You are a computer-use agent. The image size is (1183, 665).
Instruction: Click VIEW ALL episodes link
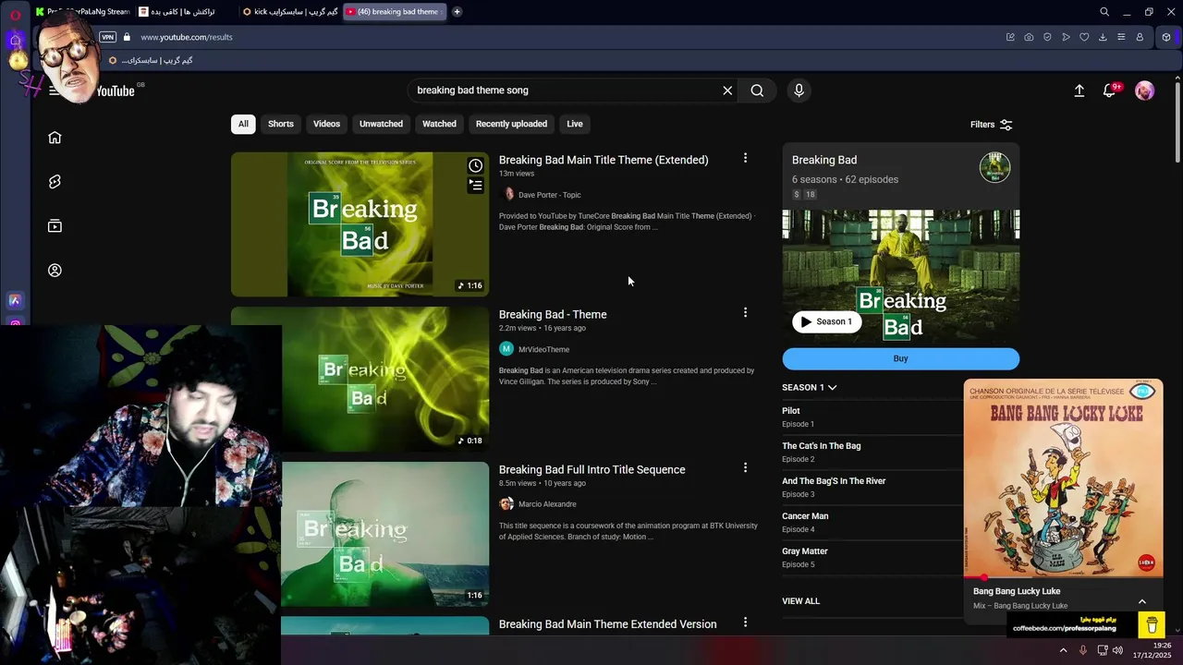(x=800, y=601)
